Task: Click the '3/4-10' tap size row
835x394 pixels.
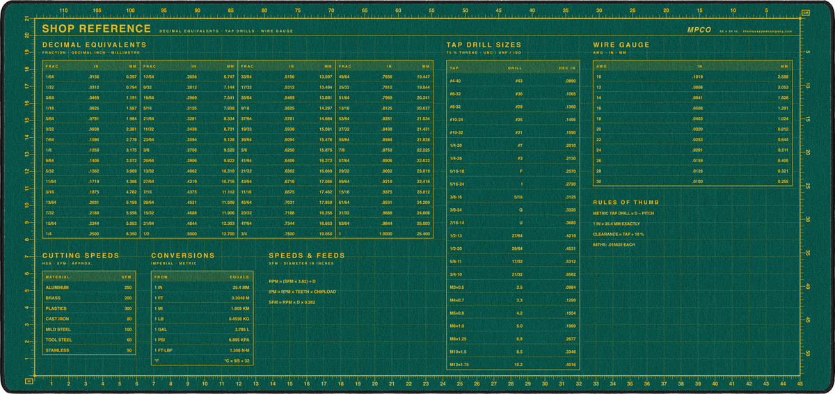Action: [x=513, y=274]
